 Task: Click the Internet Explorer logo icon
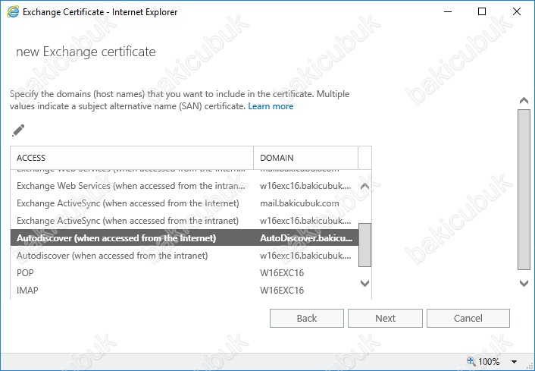[x=13, y=12]
